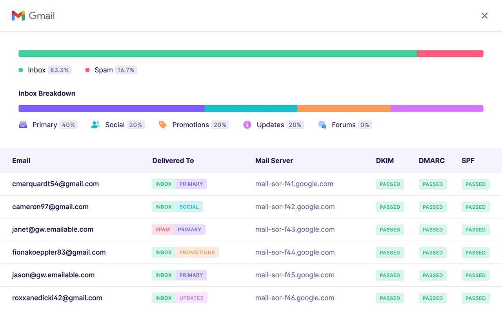Click DKIM PASSED badge for janet@gw.emailable.com
The width and height of the screenshot is (502, 309).
tap(390, 229)
